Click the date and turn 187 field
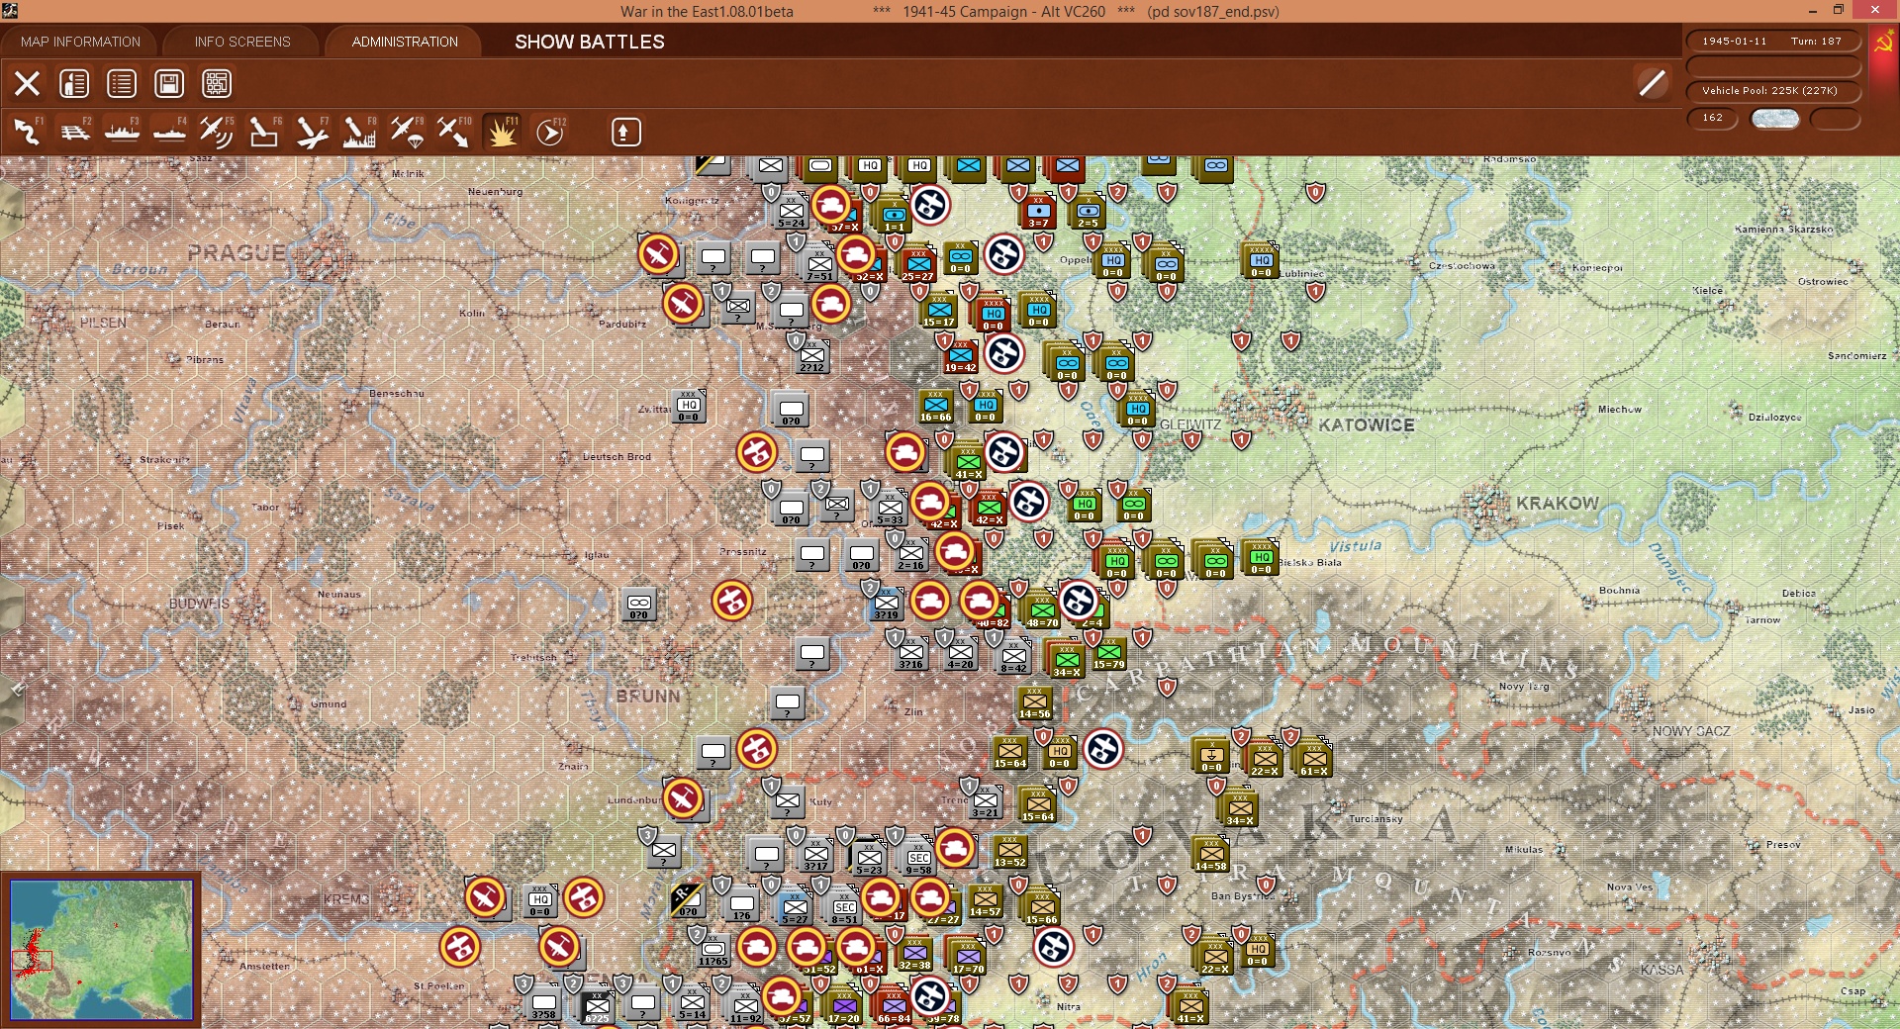The image size is (1900, 1029). coord(1772,42)
